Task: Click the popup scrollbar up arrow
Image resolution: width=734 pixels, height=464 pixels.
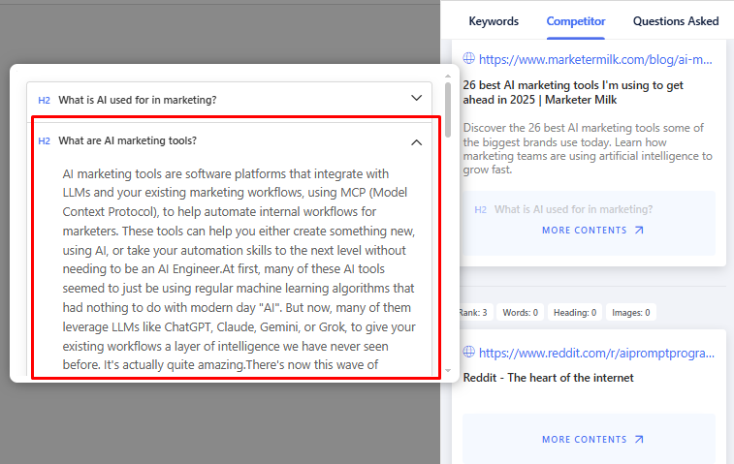Action: pos(448,76)
